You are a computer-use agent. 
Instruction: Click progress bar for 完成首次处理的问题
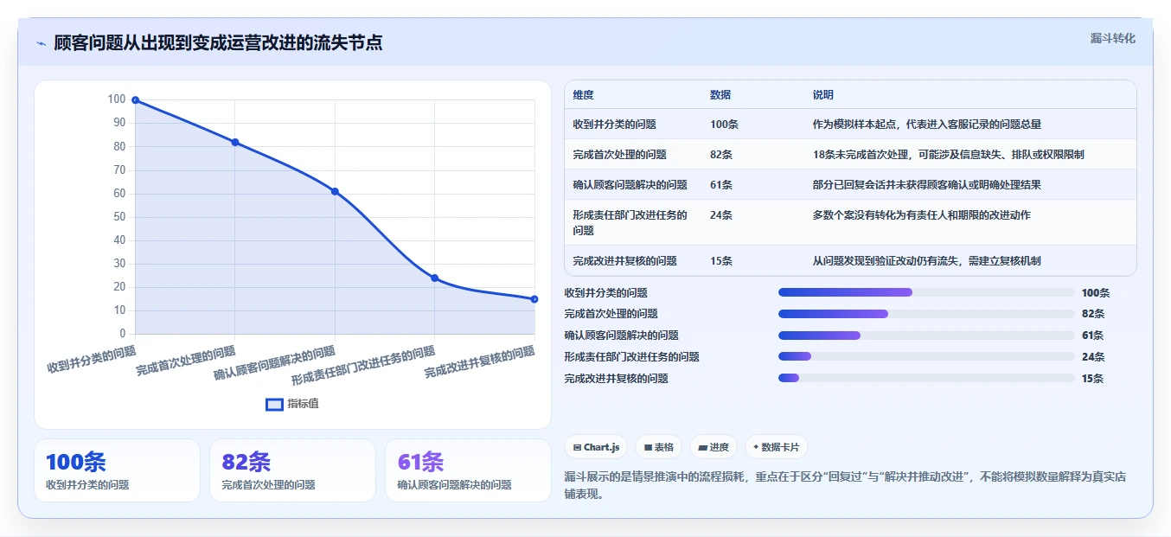coord(926,314)
